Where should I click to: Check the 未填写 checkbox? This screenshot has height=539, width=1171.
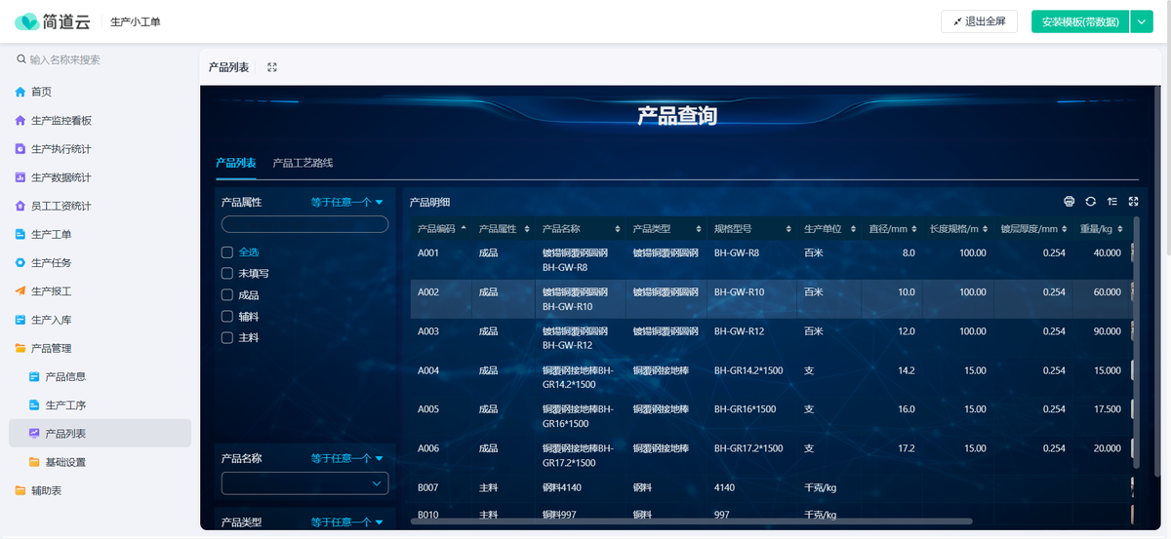227,274
